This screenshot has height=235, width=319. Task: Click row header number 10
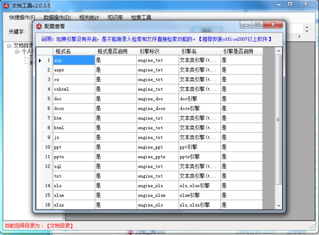click(45, 147)
